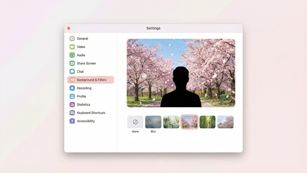Select the Background & Filters label

(x=92, y=80)
